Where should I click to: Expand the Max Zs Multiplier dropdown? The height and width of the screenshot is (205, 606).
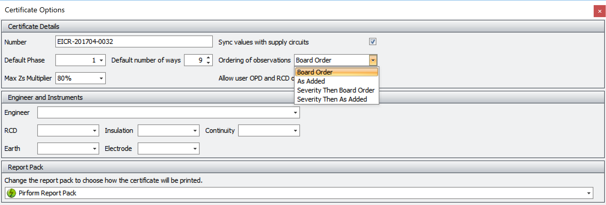coord(101,78)
